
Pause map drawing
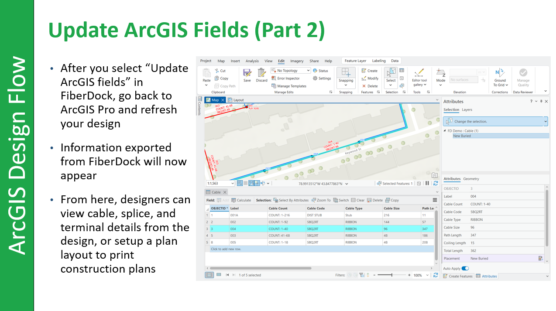[x=427, y=184]
